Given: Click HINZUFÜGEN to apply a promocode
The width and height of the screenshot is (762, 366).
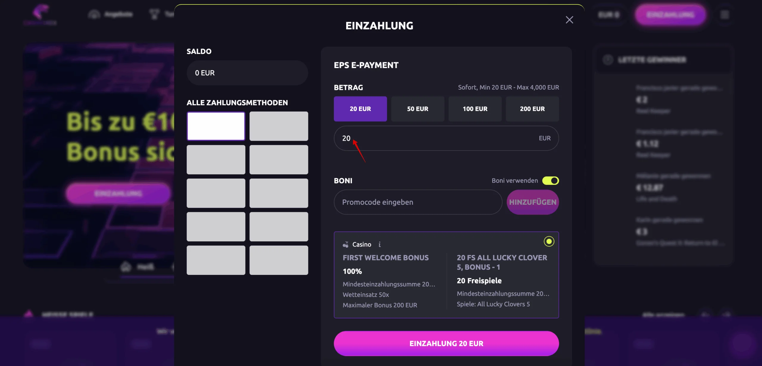Looking at the screenshot, I should (x=533, y=202).
